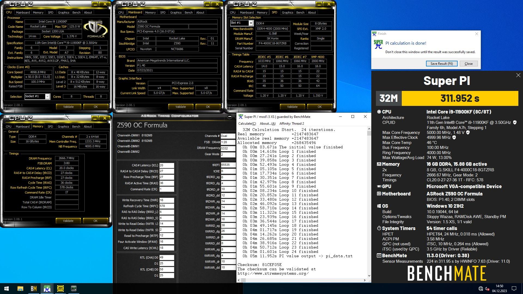Click the 311.952 s result banner
Screen dimensions: 523x294
(460, 98)
